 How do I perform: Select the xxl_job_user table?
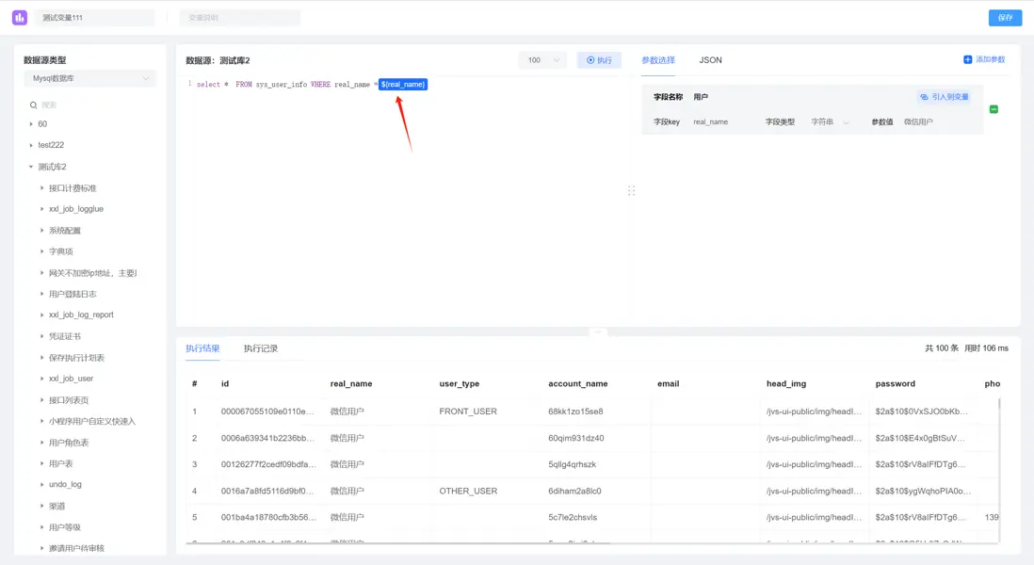coord(72,379)
